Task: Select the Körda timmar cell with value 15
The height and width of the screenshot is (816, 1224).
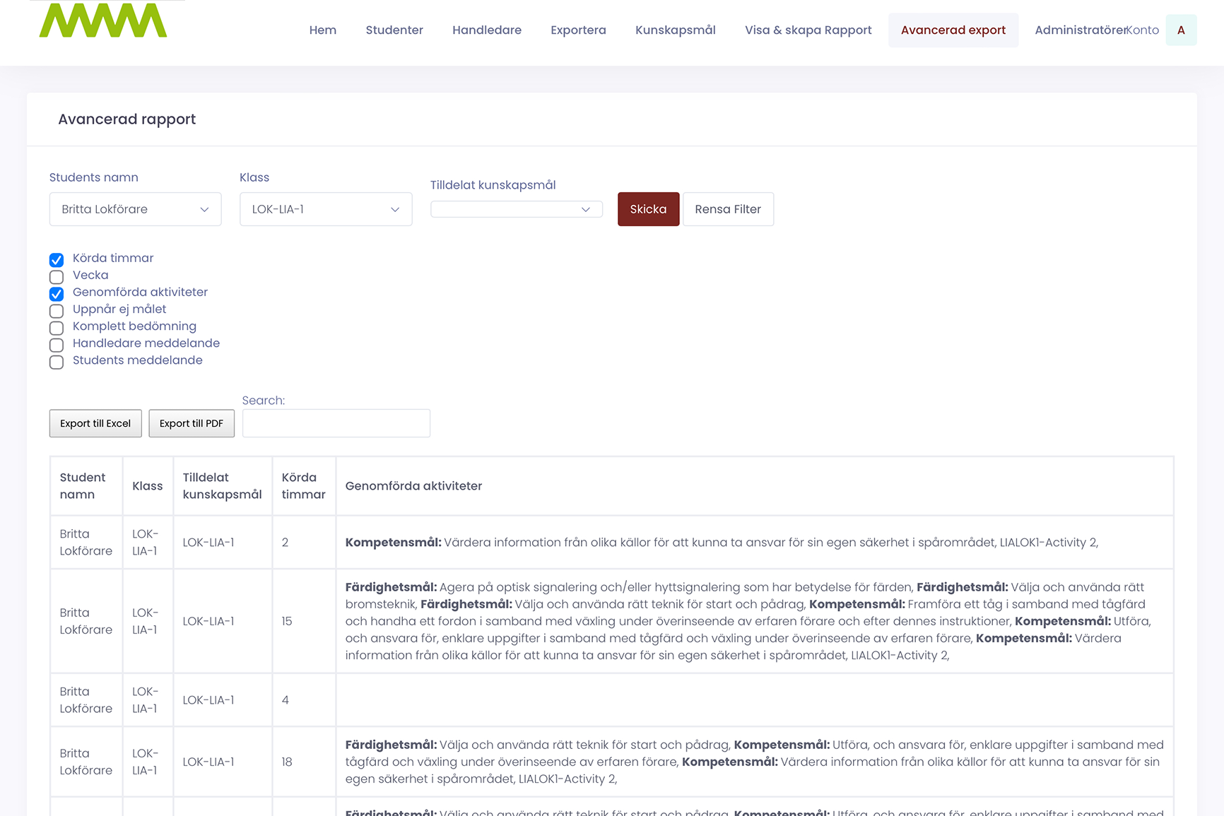Action: coord(304,621)
